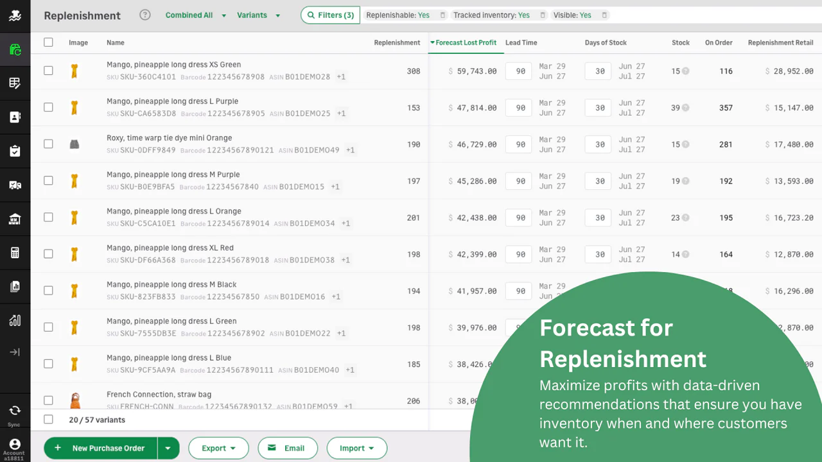Remove the Replenishable filter via trash icon

[442, 15]
